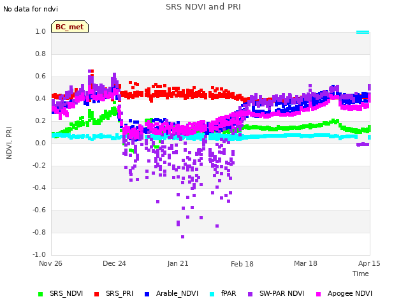The image size is (408, 306).
Task: Click the chart title SRS NDVI and PRI
Action: [203, 7]
